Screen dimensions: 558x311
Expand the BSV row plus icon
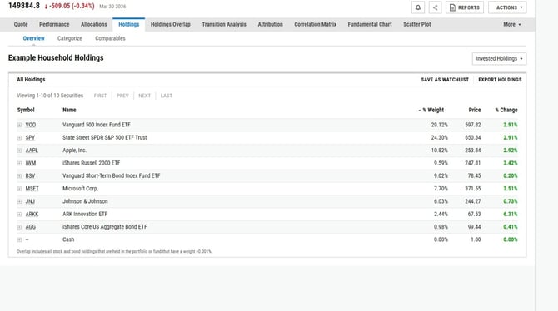(x=19, y=176)
